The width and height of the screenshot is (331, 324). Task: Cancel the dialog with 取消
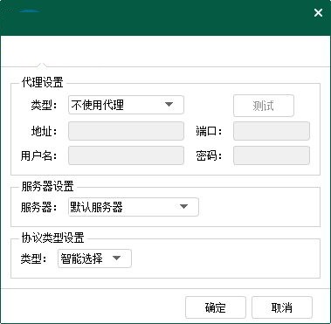(x=282, y=307)
